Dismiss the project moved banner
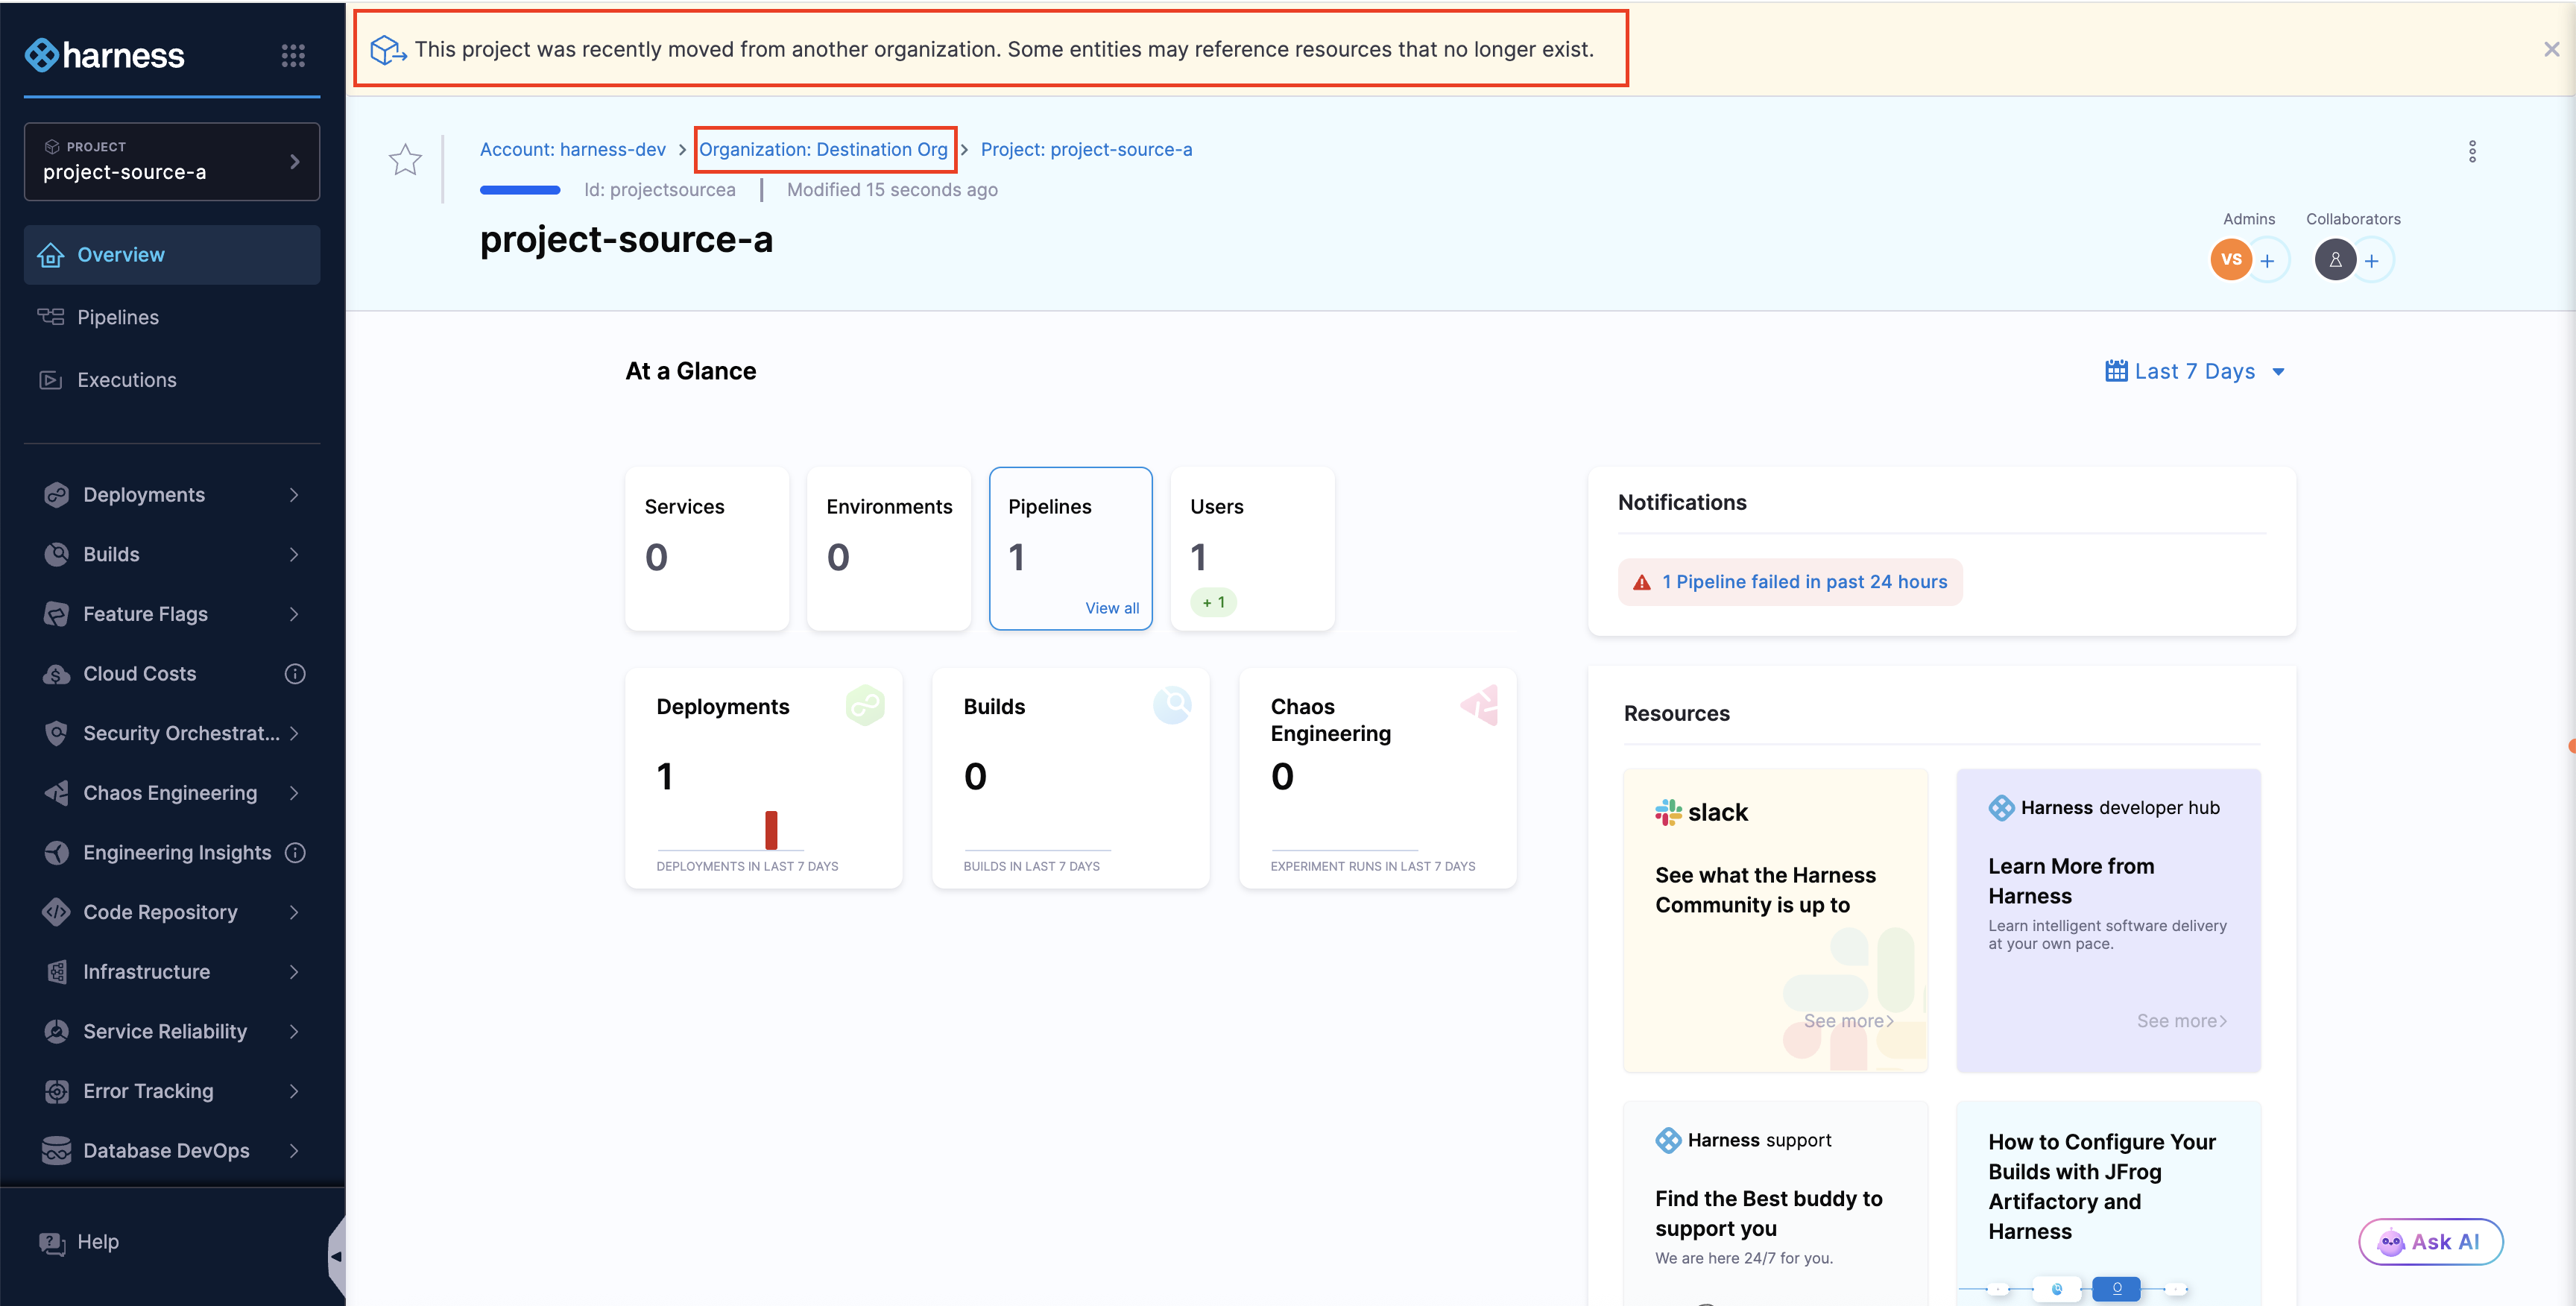 [x=2551, y=49]
